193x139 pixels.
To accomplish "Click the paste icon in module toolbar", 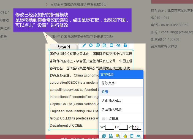I will pos(105,45).
